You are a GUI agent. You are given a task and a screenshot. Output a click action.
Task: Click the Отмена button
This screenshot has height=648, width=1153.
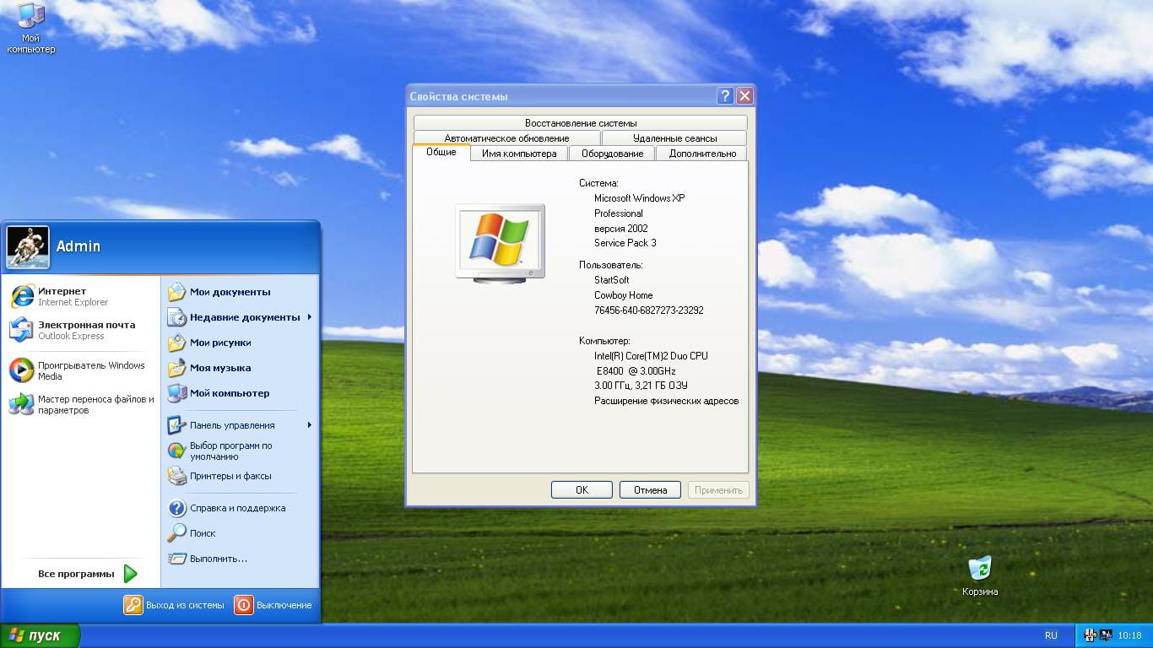coord(650,489)
